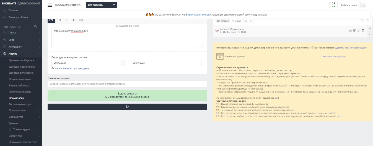
Task: Click the Выбрать тариф button
Action: click(349, 5)
